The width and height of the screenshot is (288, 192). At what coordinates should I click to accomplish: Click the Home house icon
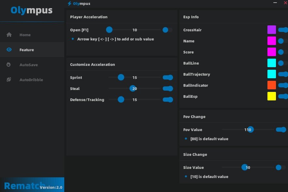click(x=9, y=35)
